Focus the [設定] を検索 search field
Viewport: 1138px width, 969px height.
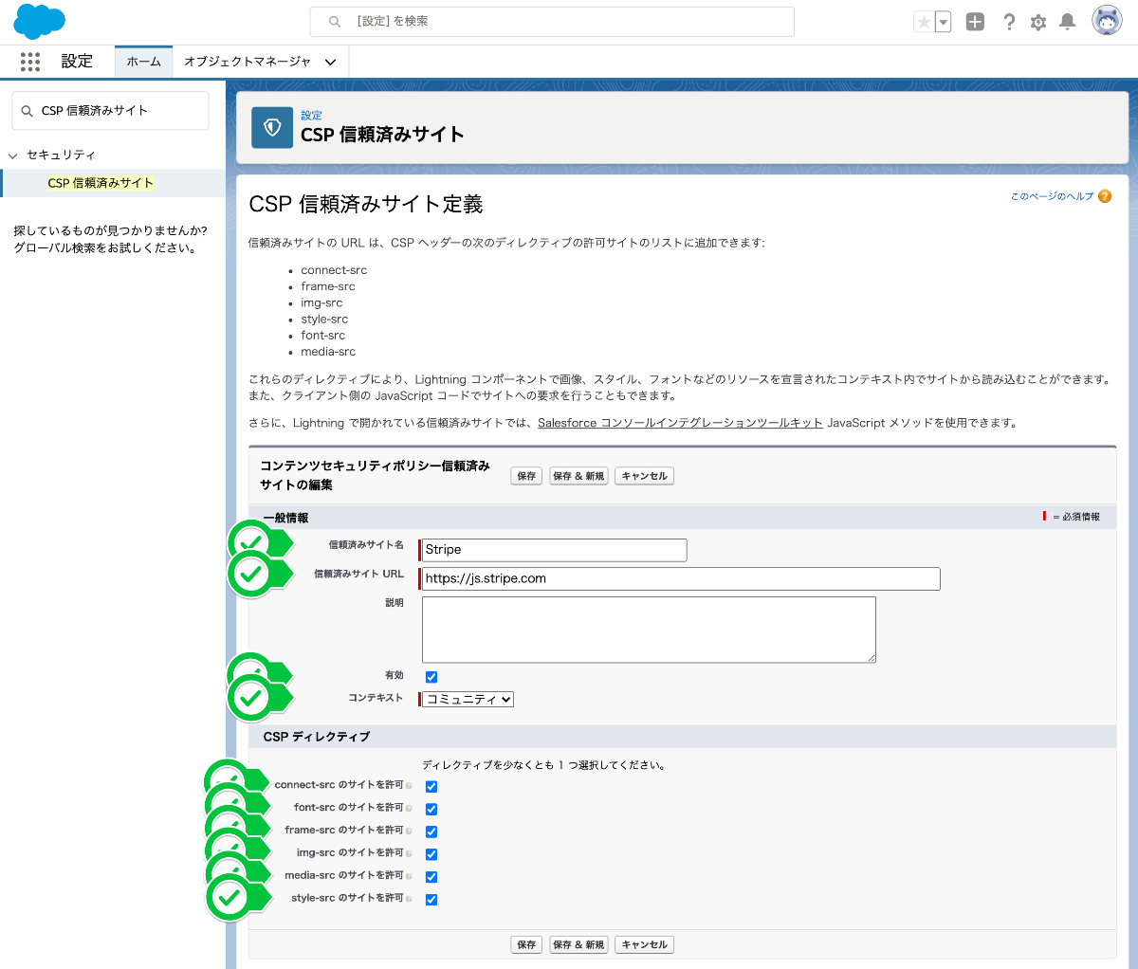pyautogui.click(x=552, y=22)
